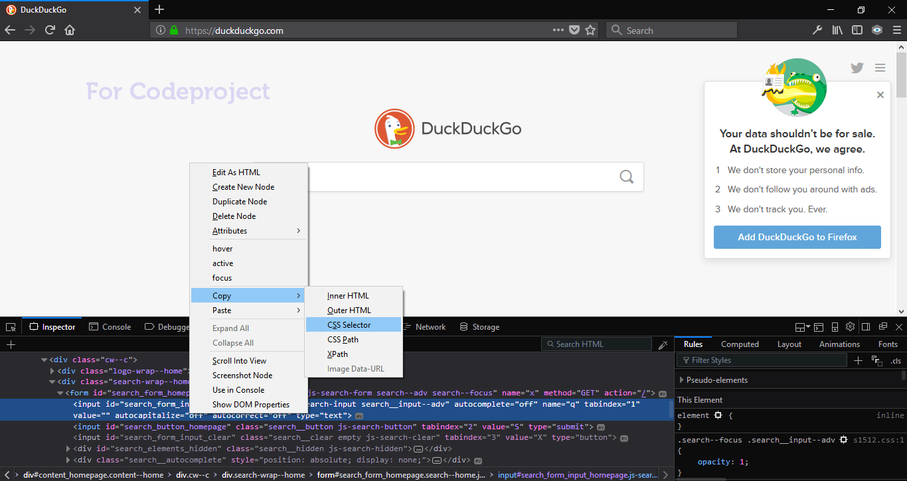Toggle active pseudo-class in context menu
The height and width of the screenshot is (481, 907).
pyautogui.click(x=223, y=263)
